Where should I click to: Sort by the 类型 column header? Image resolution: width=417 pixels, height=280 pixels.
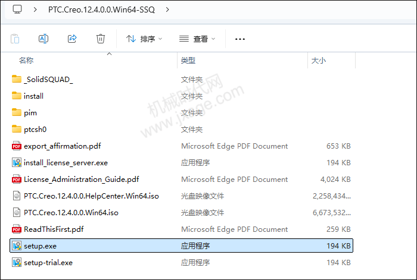point(188,60)
